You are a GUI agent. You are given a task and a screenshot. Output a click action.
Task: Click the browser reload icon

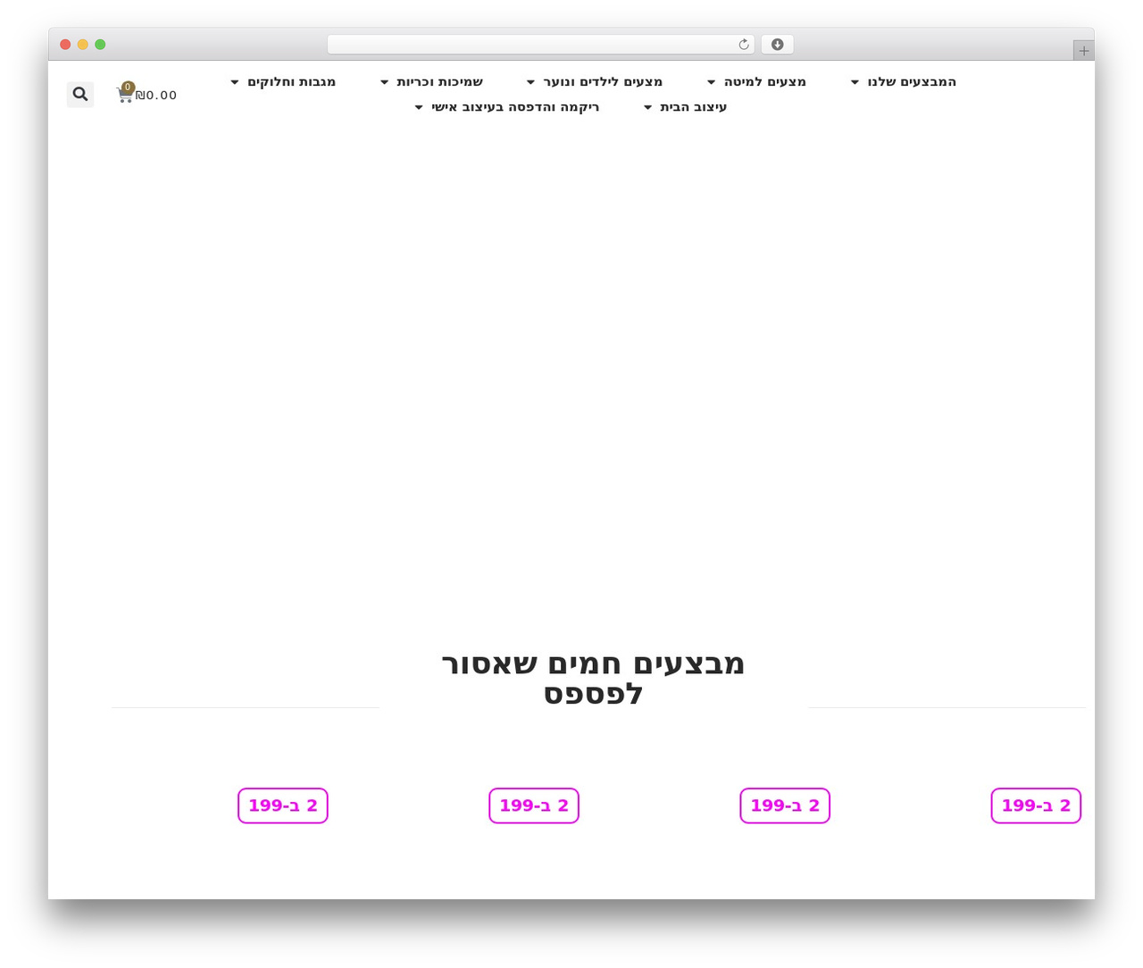tap(744, 45)
